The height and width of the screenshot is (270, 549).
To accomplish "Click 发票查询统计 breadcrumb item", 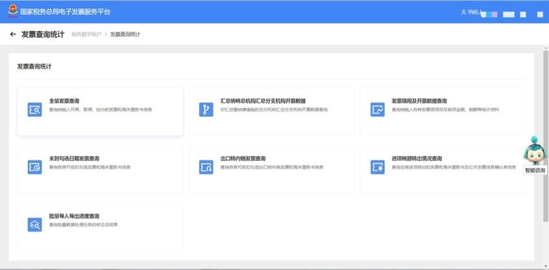I will 125,34.
